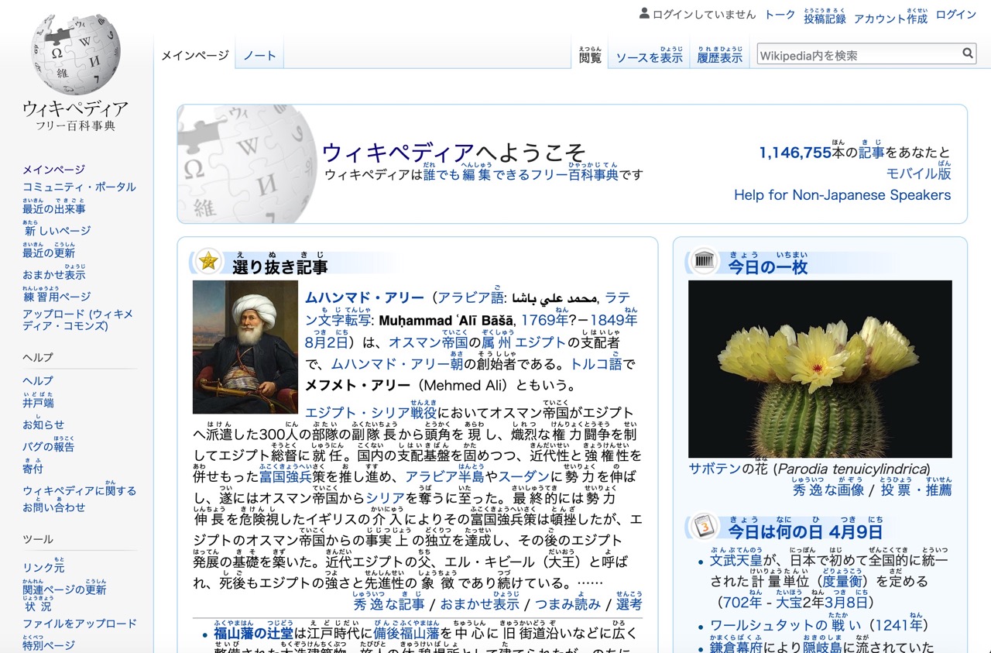The image size is (991, 653).
Task: Open the エジプト・シリア戦役 link
Action: pos(371,410)
